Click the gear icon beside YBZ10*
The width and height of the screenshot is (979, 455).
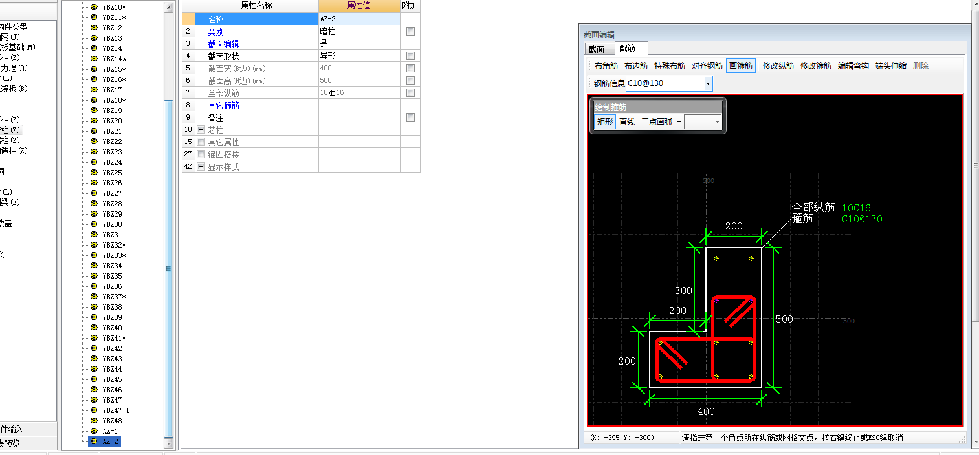tap(94, 7)
